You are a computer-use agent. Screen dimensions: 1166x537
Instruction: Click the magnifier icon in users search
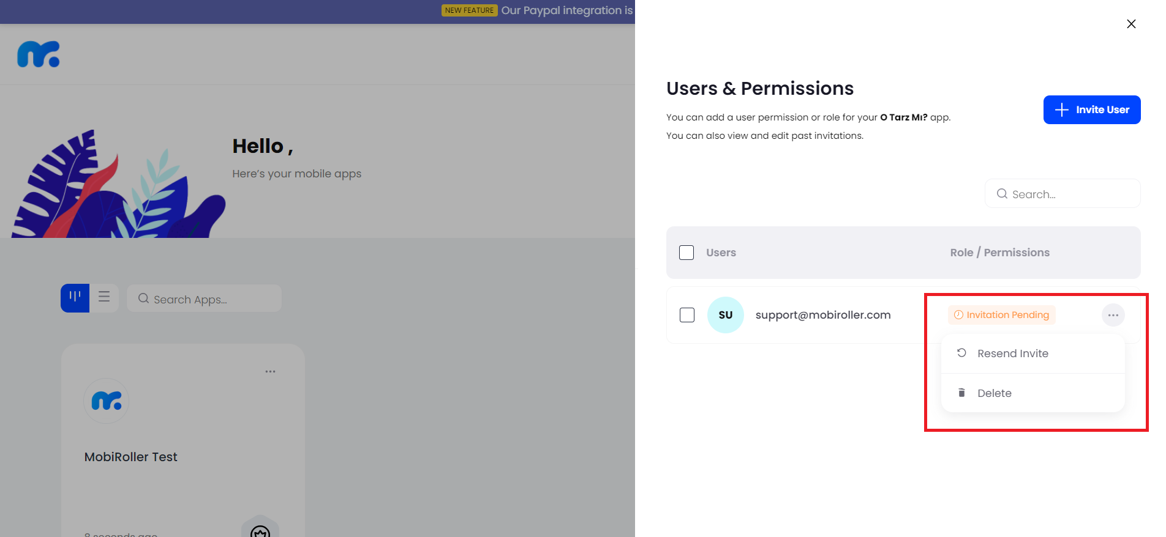1002,194
